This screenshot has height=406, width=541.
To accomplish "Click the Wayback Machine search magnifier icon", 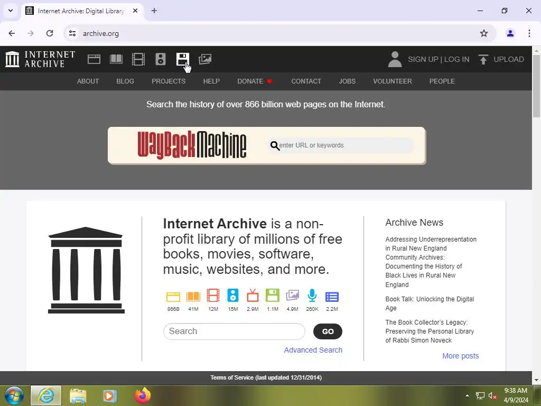I will pyautogui.click(x=275, y=146).
